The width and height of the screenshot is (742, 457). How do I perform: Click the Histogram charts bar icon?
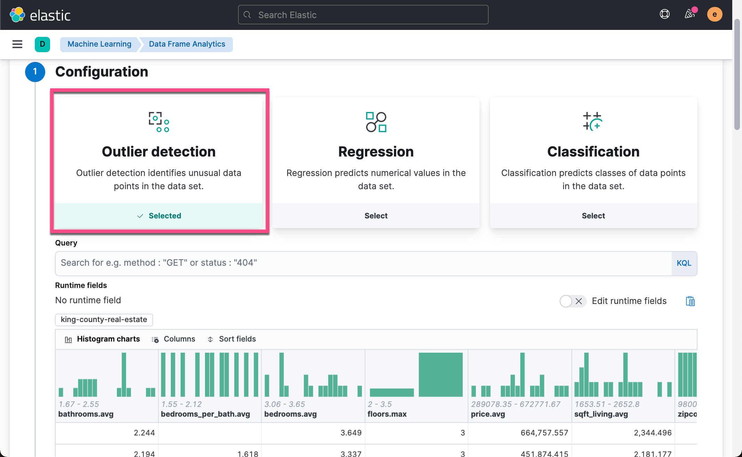68,339
